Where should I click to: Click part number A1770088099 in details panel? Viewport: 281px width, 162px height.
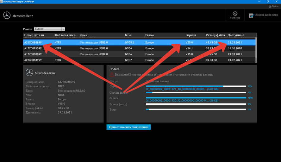(66, 82)
